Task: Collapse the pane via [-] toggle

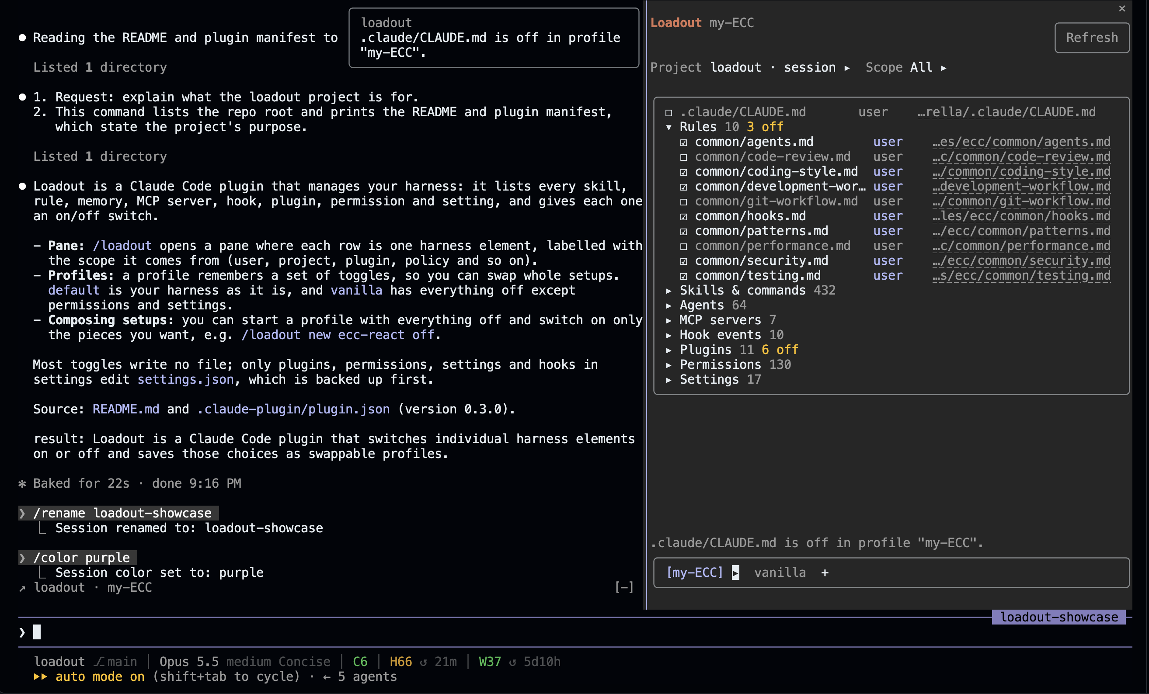Action: tap(624, 587)
